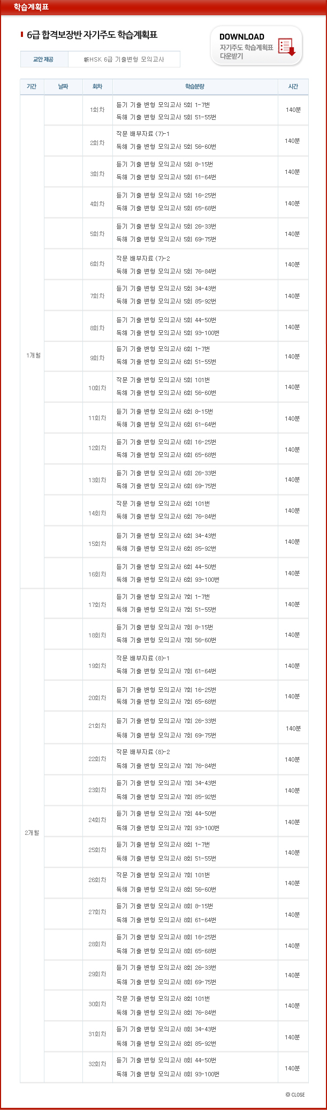Viewport: 327px width, 1110px height.
Task: Click the X icon beside CLOSE
Action: [x=288, y=1094]
